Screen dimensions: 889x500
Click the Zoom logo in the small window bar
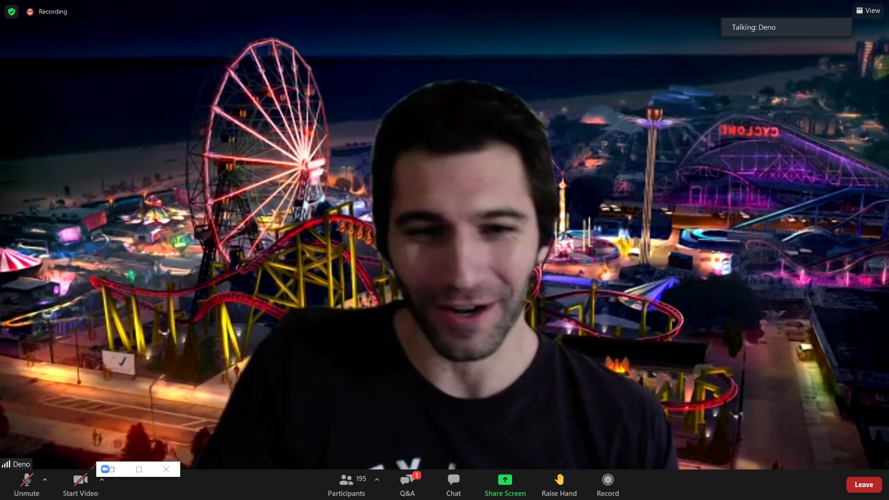point(105,469)
